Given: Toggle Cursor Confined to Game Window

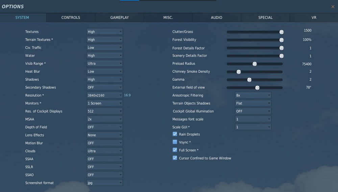Looking at the screenshot, I should [175, 158].
